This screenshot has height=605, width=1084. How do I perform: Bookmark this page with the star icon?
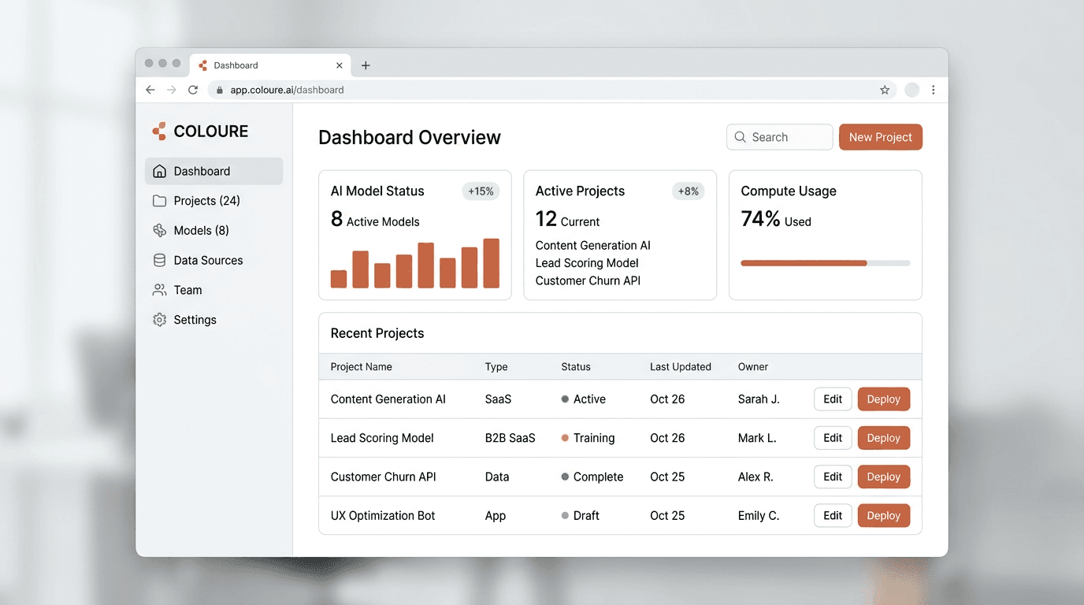tap(885, 90)
